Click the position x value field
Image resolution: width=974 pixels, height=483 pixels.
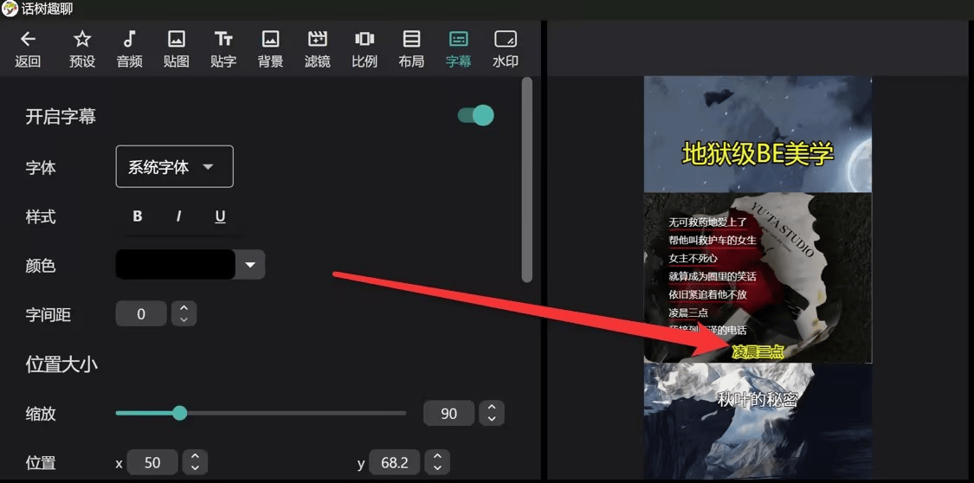[152, 462]
